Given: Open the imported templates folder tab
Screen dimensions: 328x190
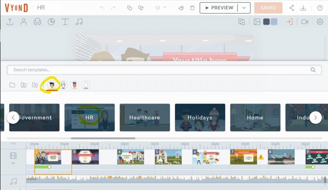Looking at the screenshot, I should click(x=35, y=85).
